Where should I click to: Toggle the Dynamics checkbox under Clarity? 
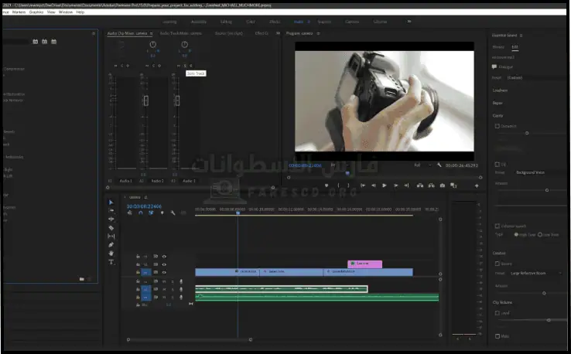click(496, 125)
